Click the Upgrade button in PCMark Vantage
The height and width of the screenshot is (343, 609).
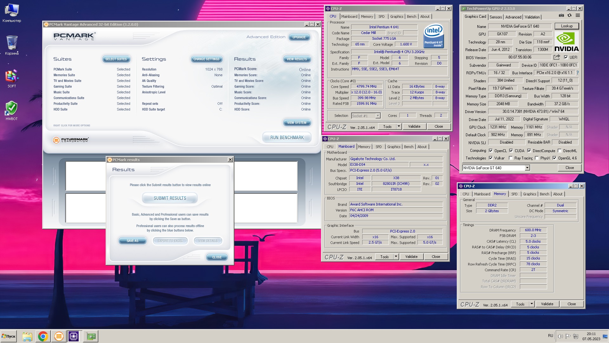click(299, 37)
